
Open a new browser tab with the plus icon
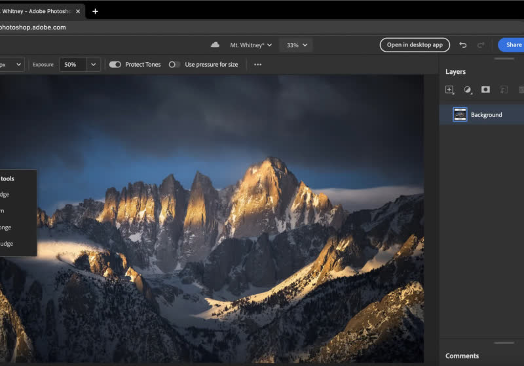[95, 11]
